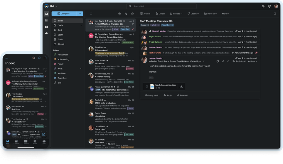Viewport: 283px width, 164px height.
Task: Remove the Inbox label chip from the thread
Action: (x=148, y=25)
